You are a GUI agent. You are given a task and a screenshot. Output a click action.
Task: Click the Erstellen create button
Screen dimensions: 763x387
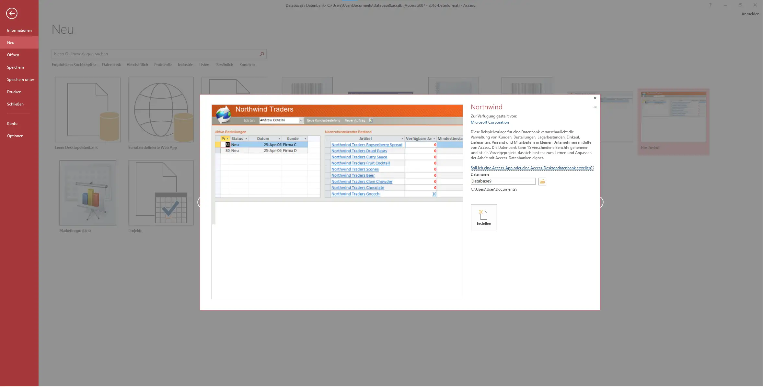[x=484, y=218]
